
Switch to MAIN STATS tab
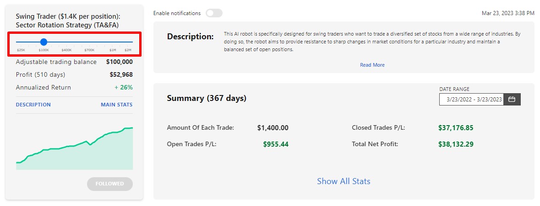(x=116, y=105)
